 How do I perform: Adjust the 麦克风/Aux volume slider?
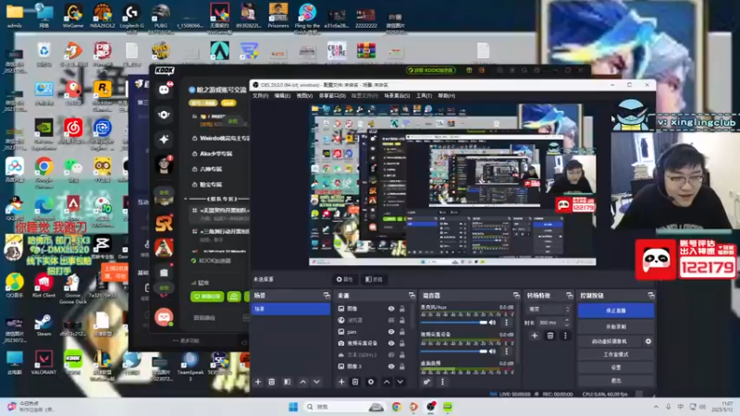453,323
